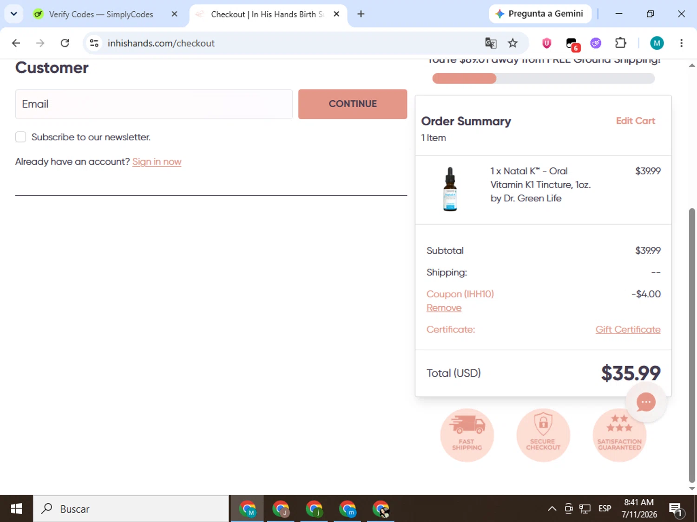The image size is (697, 522).
Task: Switch the ESP keyboard language
Action: (x=605, y=509)
